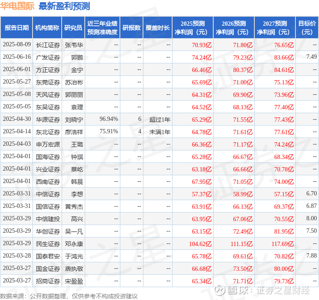Click target price 8.00
The width and height of the screenshot is (319, 300).
coord(311,218)
